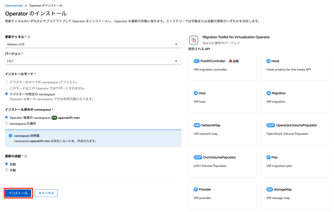The width and height of the screenshot is (334, 212).
Task: Click the FC badge of ForkliftController
Action: pyautogui.click(x=197, y=61)
